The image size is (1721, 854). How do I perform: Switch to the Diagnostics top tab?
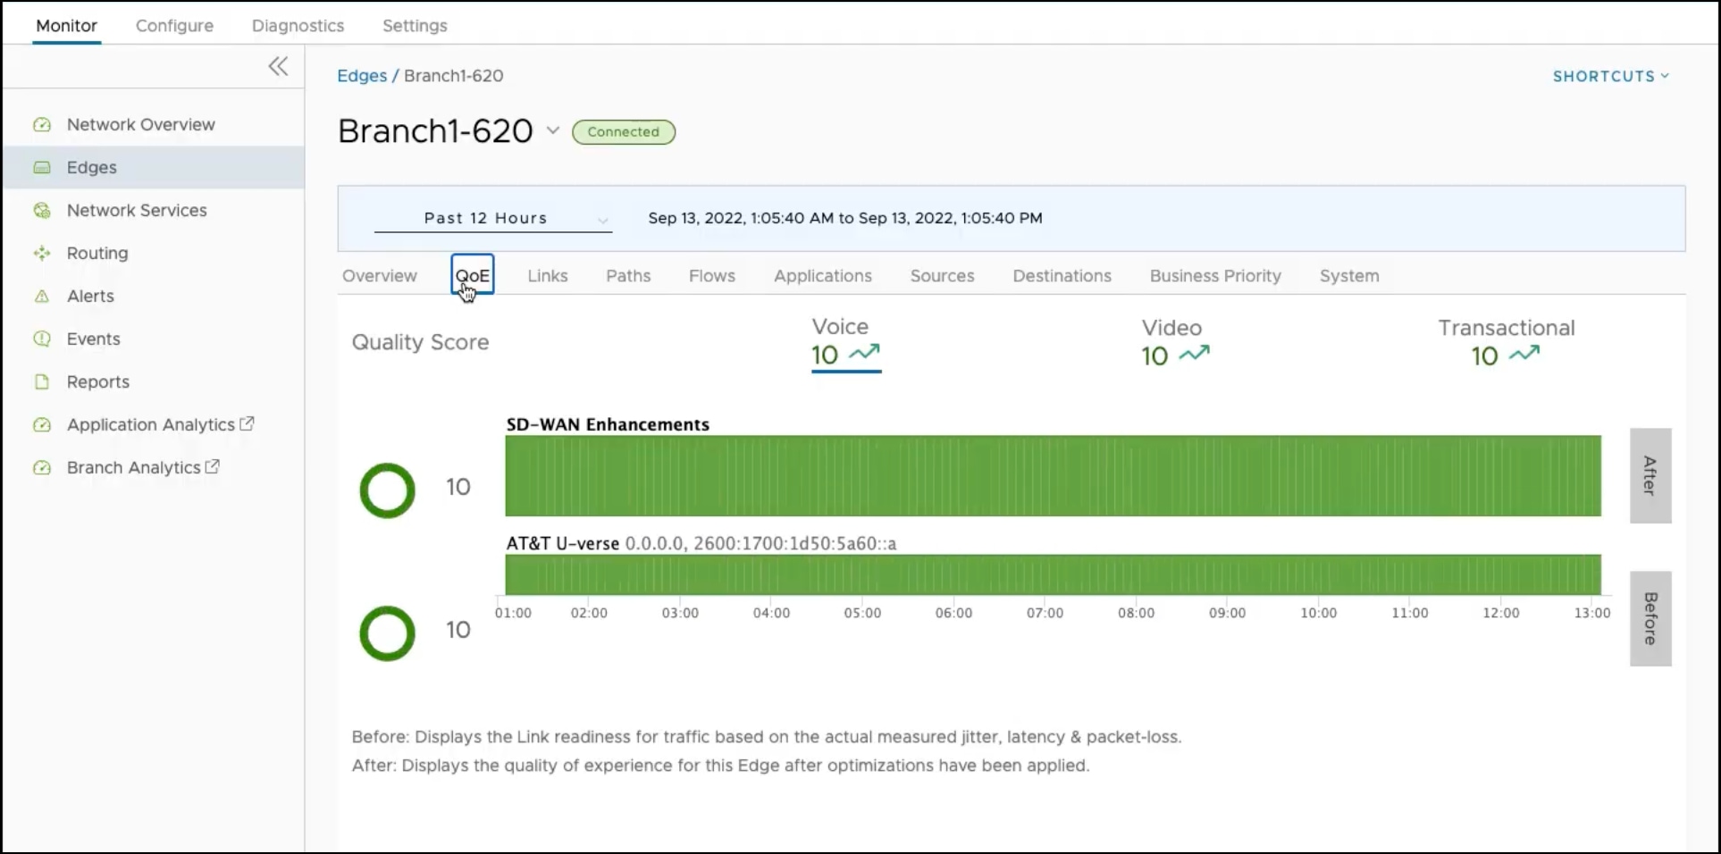point(298,26)
